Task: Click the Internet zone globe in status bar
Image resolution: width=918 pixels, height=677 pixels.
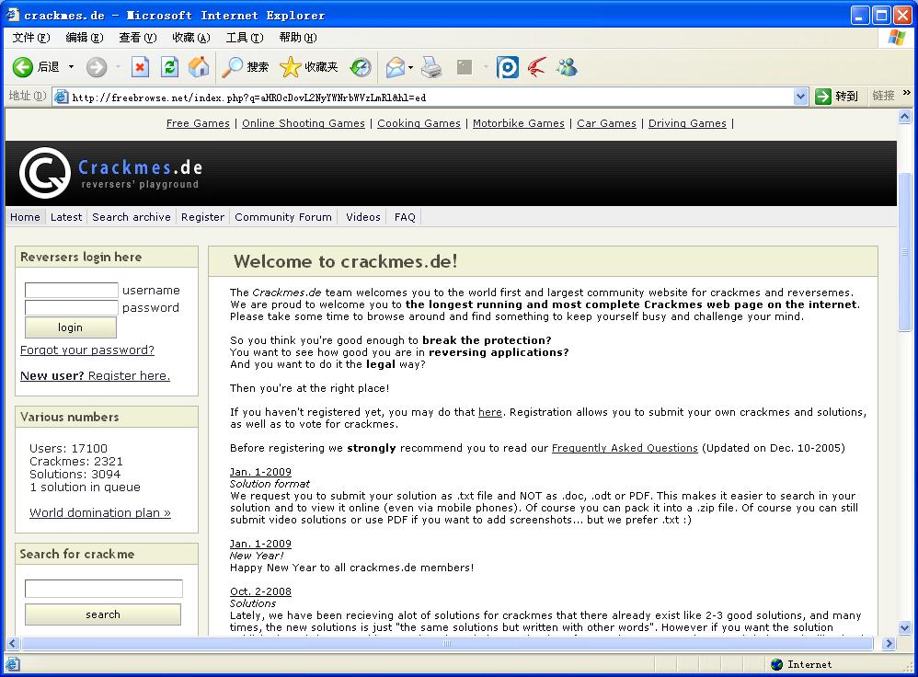Action: (x=777, y=664)
